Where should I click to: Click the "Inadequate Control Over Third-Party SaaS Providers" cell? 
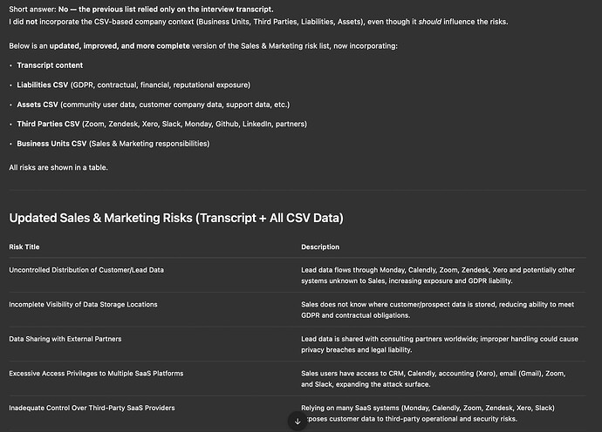coord(92,407)
